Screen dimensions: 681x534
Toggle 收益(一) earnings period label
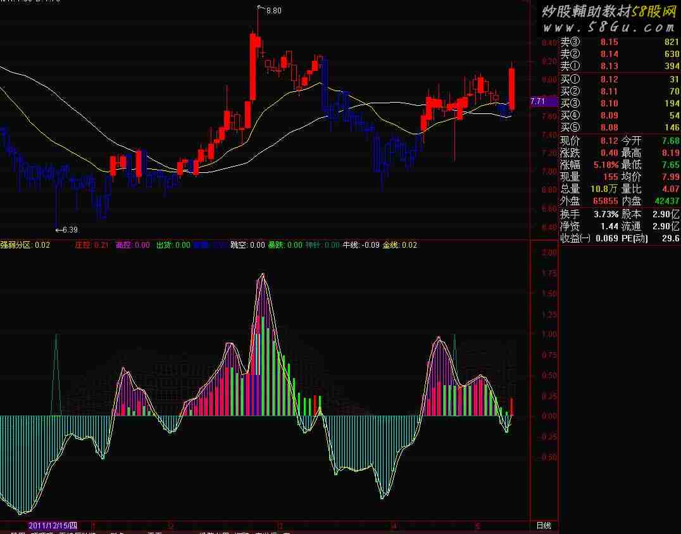(575, 238)
